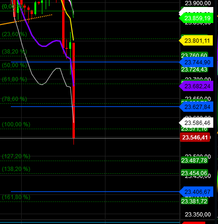Screen dimensions: 218x224
Task: Select the (78,60 %) Fibonacci level label
Action: pos(15,99)
